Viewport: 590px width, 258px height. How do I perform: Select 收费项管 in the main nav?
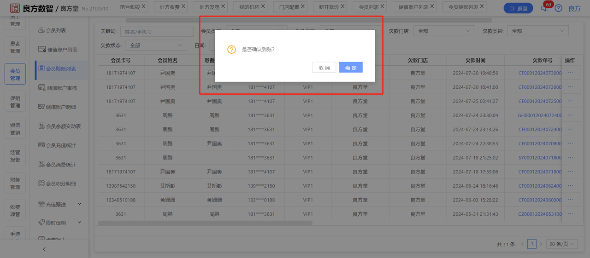15,210
